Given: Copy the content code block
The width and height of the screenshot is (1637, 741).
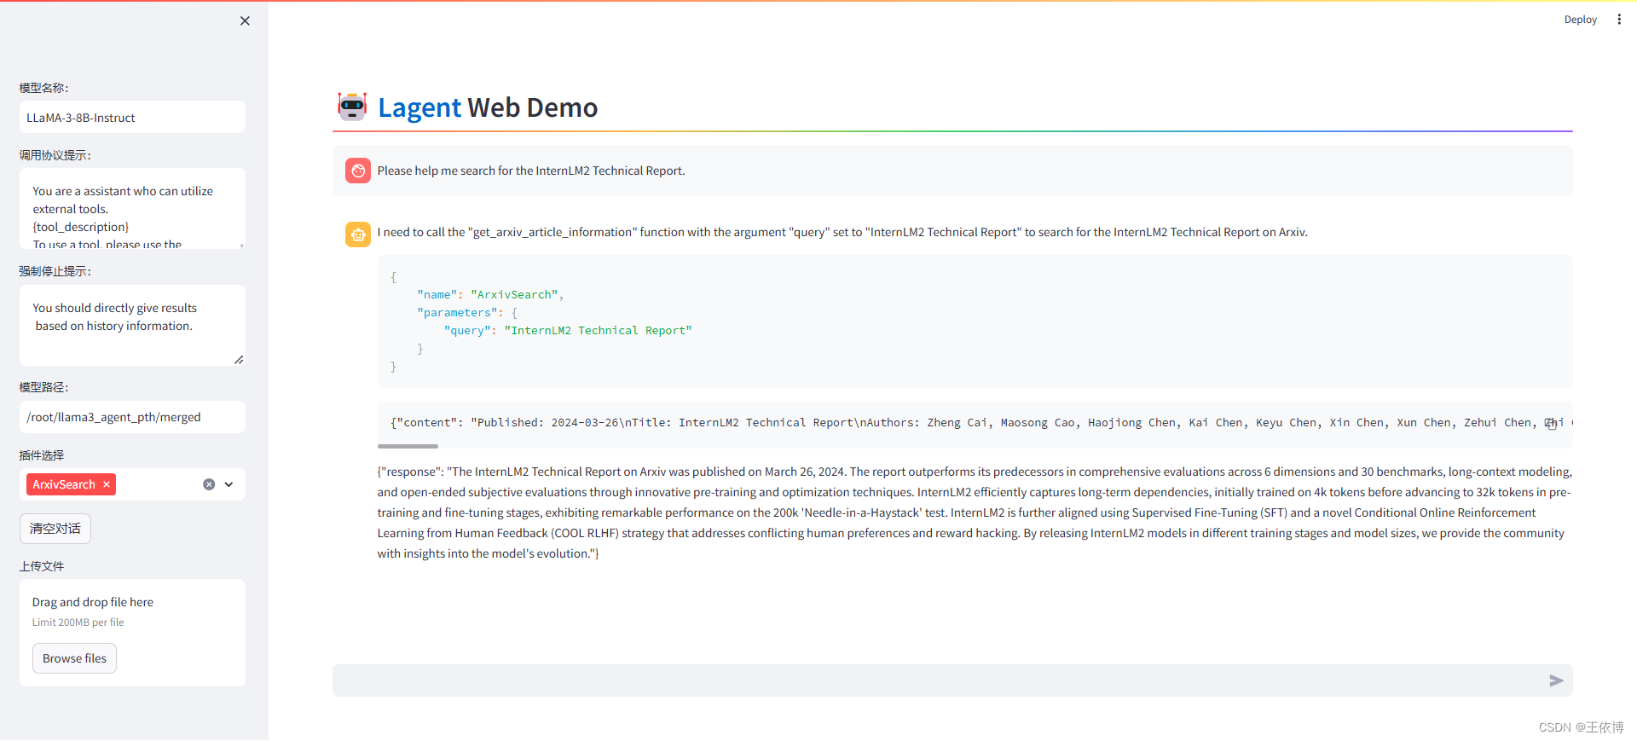Looking at the screenshot, I should pyautogui.click(x=1552, y=424).
